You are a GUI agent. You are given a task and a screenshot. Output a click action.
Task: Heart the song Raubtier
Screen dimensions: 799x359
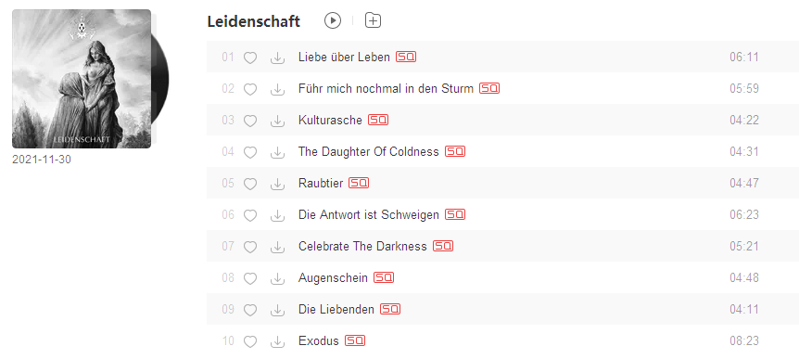pyautogui.click(x=249, y=184)
